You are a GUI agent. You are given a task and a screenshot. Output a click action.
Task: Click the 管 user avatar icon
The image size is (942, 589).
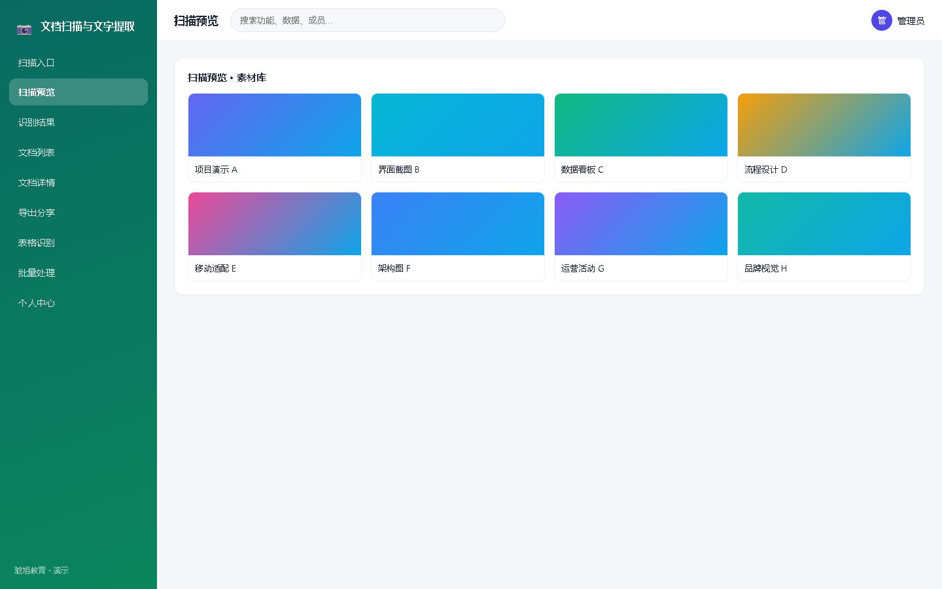pos(882,20)
